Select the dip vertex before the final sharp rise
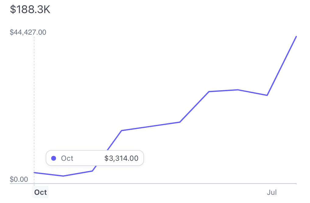310x203 pixels. (267, 95)
